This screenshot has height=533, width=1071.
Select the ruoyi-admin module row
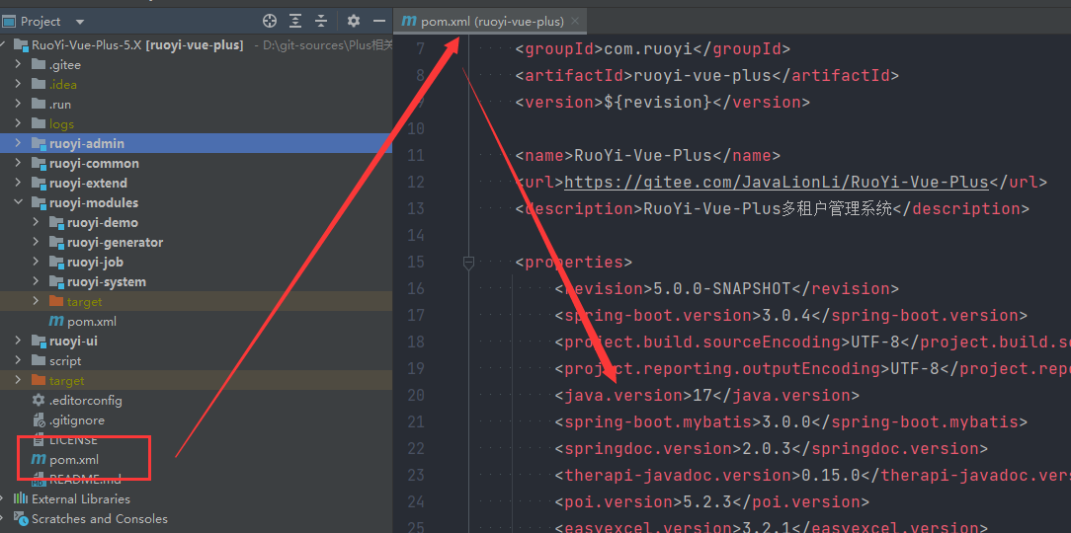tap(196, 144)
